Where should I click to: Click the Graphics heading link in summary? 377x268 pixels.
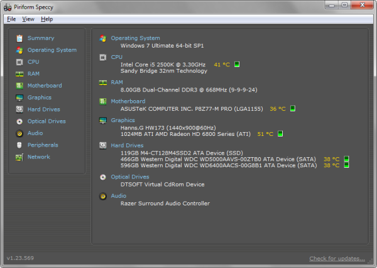123,120
